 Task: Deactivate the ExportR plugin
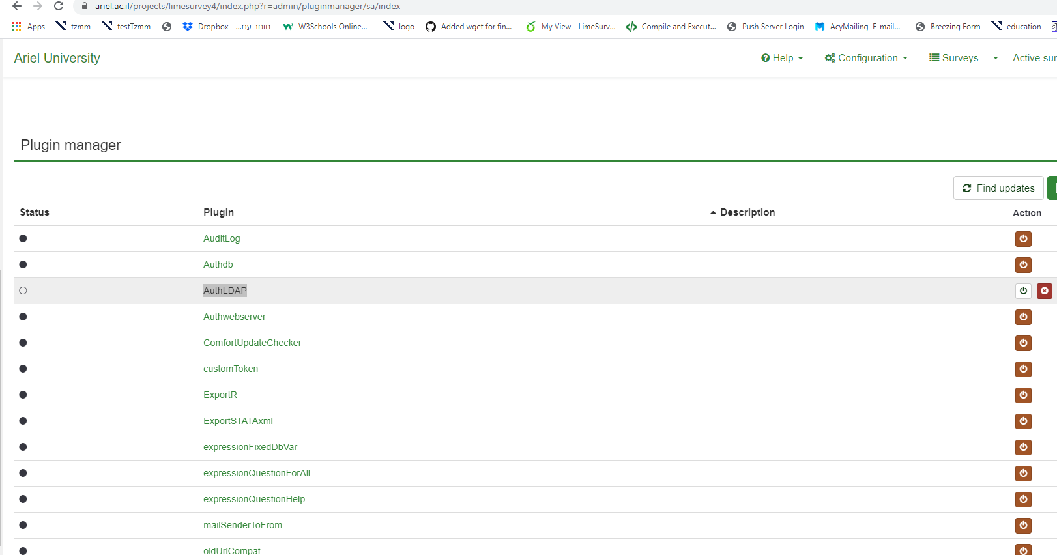pyautogui.click(x=1023, y=395)
